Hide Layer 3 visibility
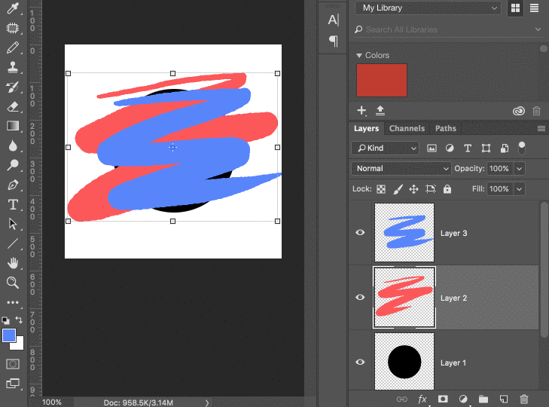 coord(360,233)
